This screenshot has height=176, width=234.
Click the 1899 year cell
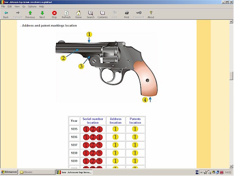tap(74, 161)
